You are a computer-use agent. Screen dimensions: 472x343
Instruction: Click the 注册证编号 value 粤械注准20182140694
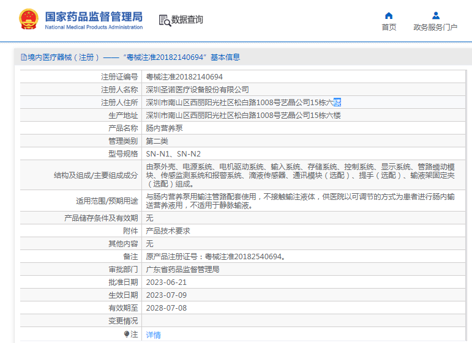(x=184, y=77)
